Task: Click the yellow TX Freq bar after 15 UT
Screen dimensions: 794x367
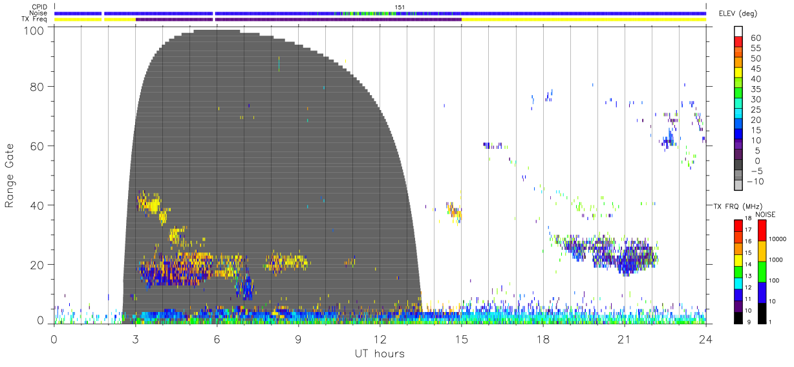Action: coord(584,19)
